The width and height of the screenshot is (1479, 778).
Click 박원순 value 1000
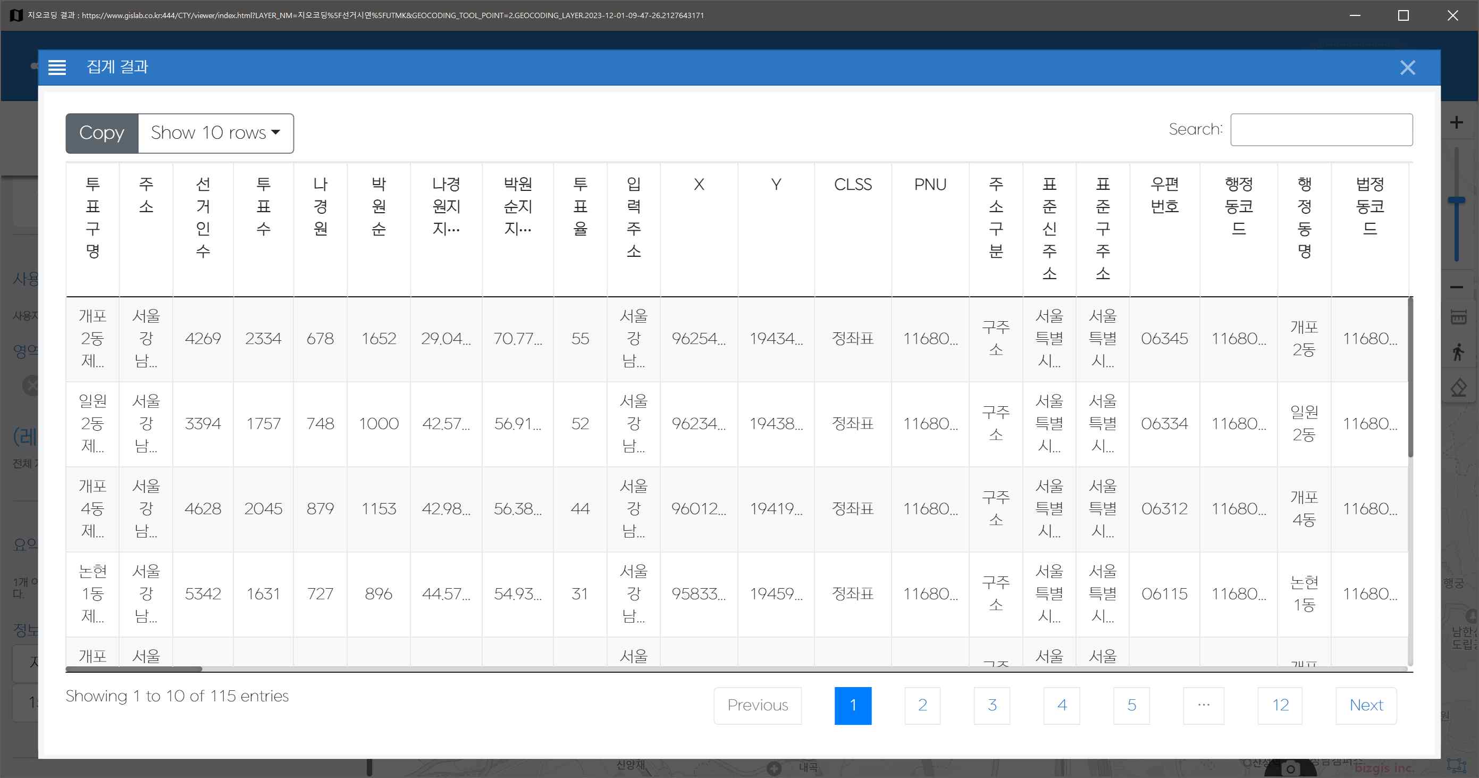[379, 424]
